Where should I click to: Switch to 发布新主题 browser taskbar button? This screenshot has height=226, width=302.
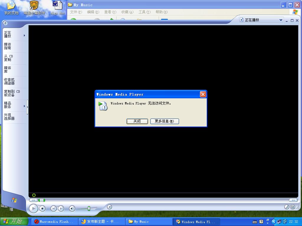coord(102,222)
